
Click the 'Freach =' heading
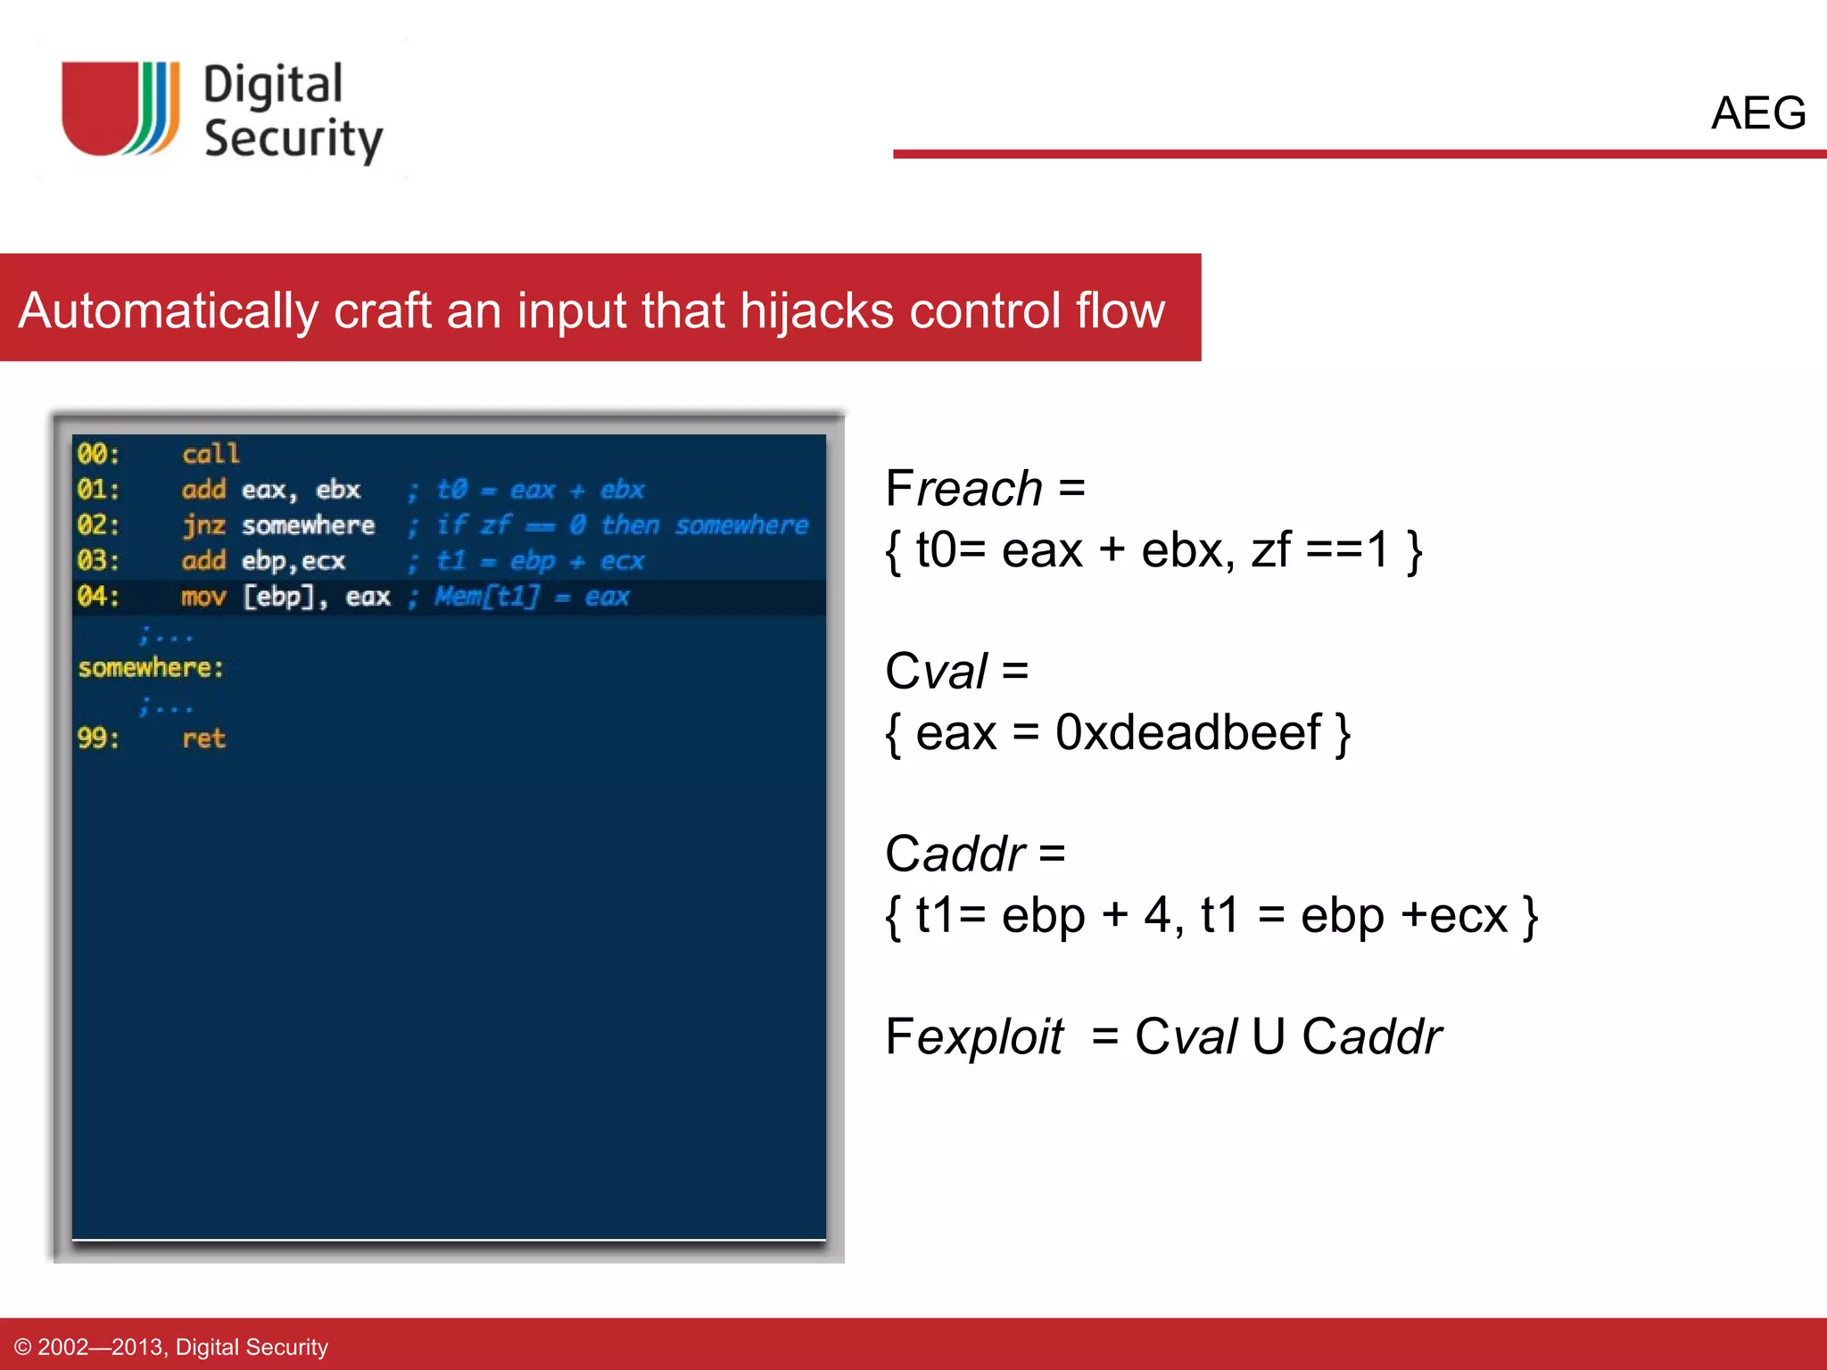(985, 489)
